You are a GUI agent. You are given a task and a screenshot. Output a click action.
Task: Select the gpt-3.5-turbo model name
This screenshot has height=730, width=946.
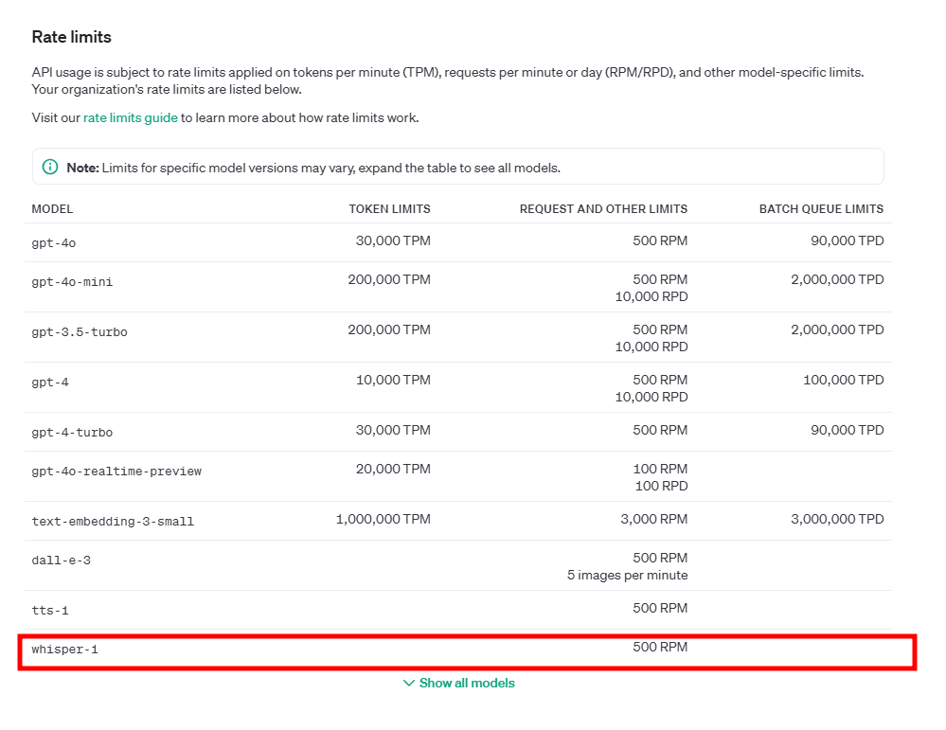point(79,331)
